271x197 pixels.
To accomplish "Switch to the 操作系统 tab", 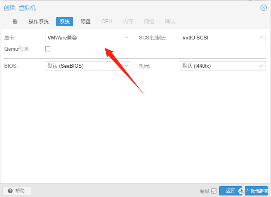I will pos(39,22).
